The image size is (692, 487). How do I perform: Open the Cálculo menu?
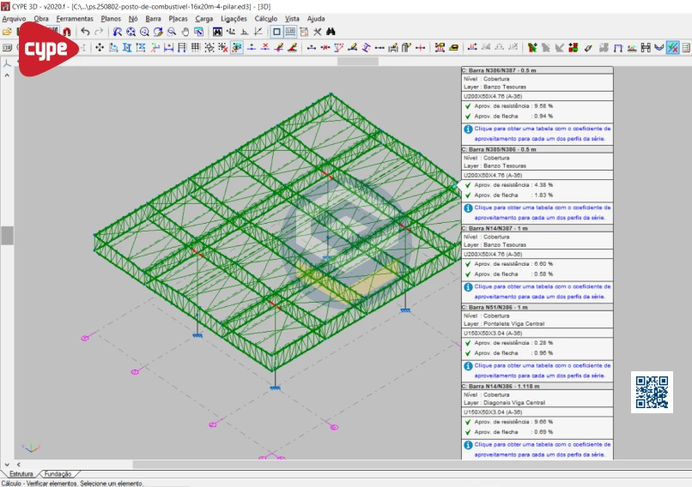point(265,18)
